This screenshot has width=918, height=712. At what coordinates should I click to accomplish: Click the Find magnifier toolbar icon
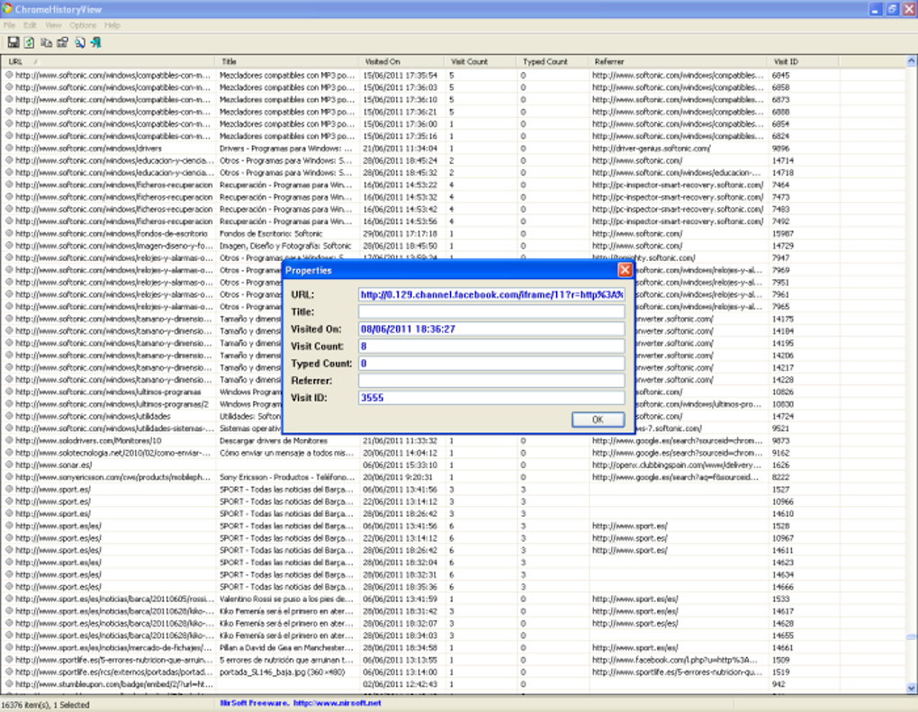coord(79,42)
